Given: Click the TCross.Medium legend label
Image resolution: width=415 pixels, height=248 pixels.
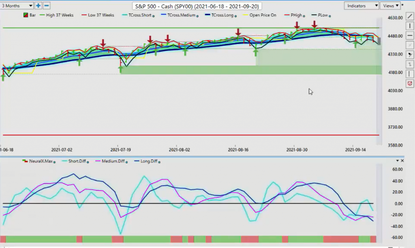Looking at the screenshot, I should tap(181, 15).
